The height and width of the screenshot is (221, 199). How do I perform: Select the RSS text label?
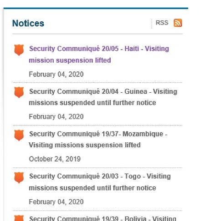pyautogui.click(x=162, y=23)
